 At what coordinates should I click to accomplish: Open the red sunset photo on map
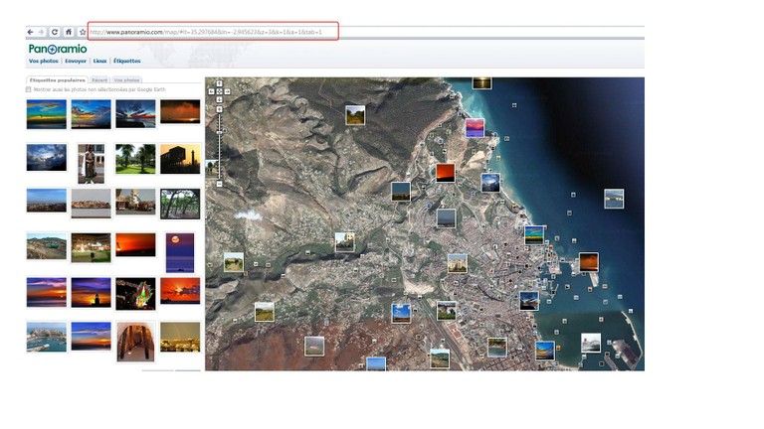445,173
